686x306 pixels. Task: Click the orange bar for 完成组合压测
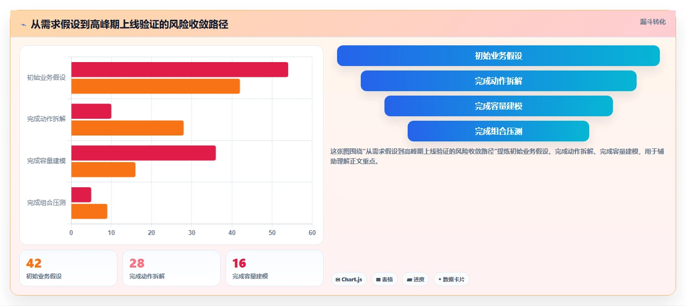point(89,211)
